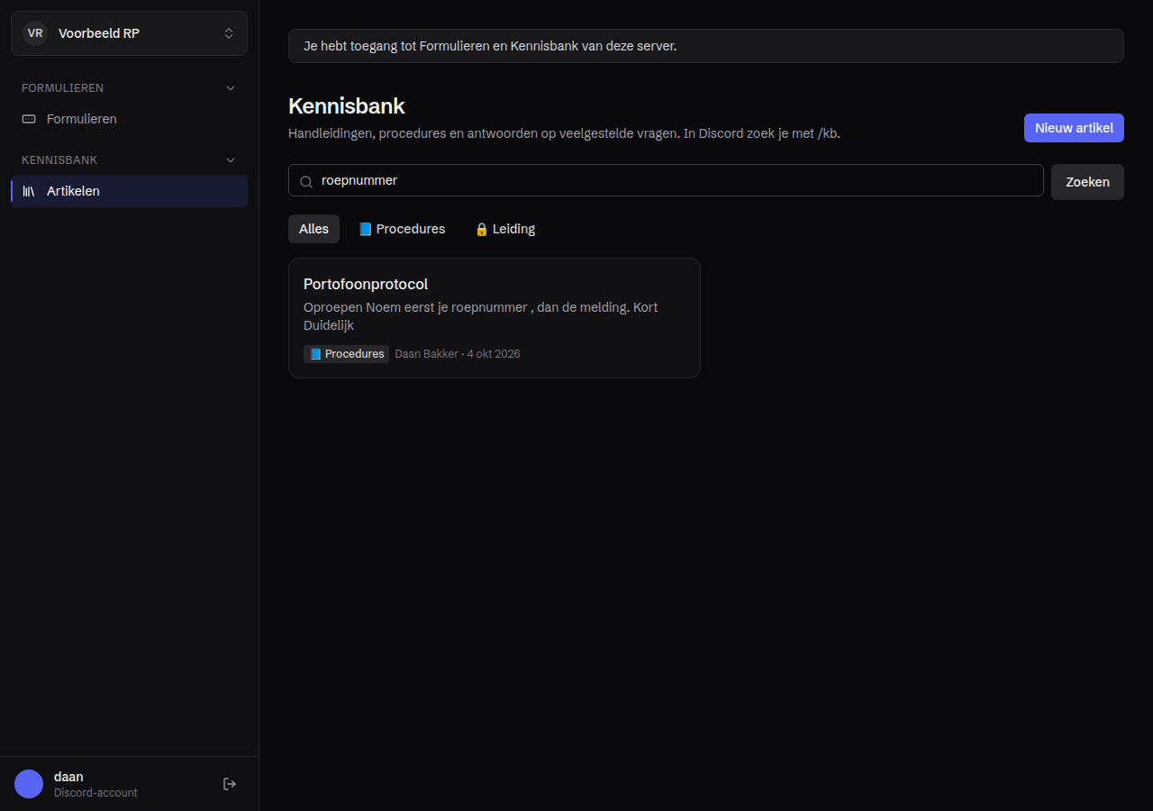This screenshot has width=1153, height=811.
Task: Open the Portofoonprotocol article title
Action: tap(366, 284)
